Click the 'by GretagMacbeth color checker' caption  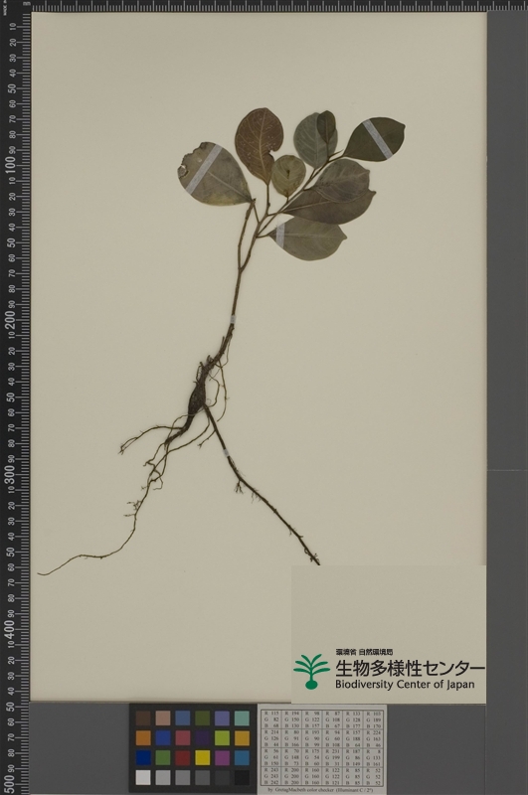pos(322,789)
